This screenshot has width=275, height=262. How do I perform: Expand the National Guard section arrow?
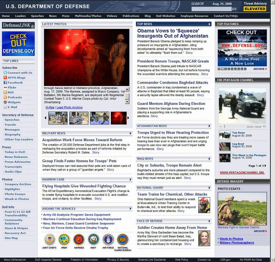click(209, 187)
